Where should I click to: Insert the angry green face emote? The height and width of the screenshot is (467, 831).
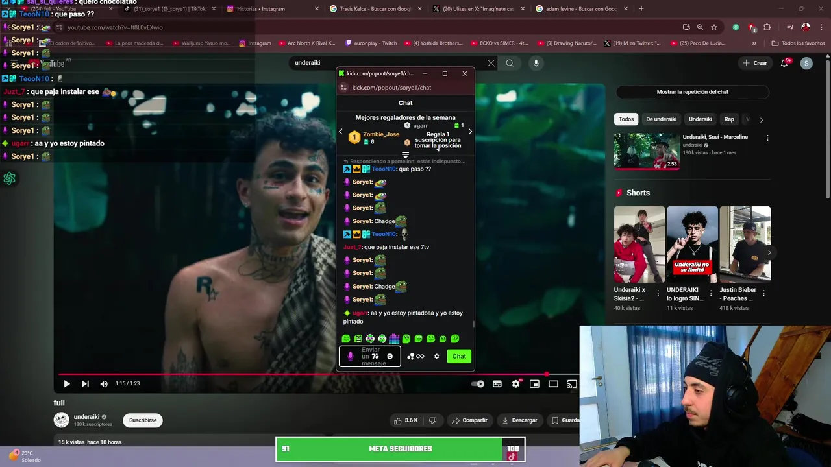358,339
